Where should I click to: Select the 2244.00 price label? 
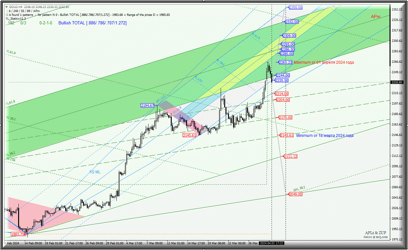(283, 75)
